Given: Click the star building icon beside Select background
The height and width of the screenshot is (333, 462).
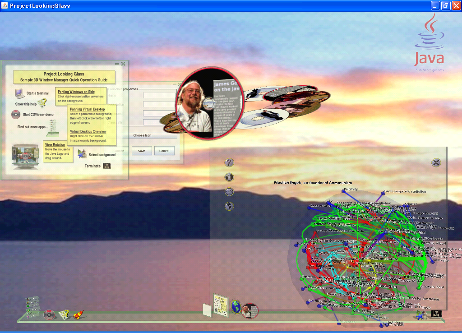Looking at the screenshot, I should (82, 154).
